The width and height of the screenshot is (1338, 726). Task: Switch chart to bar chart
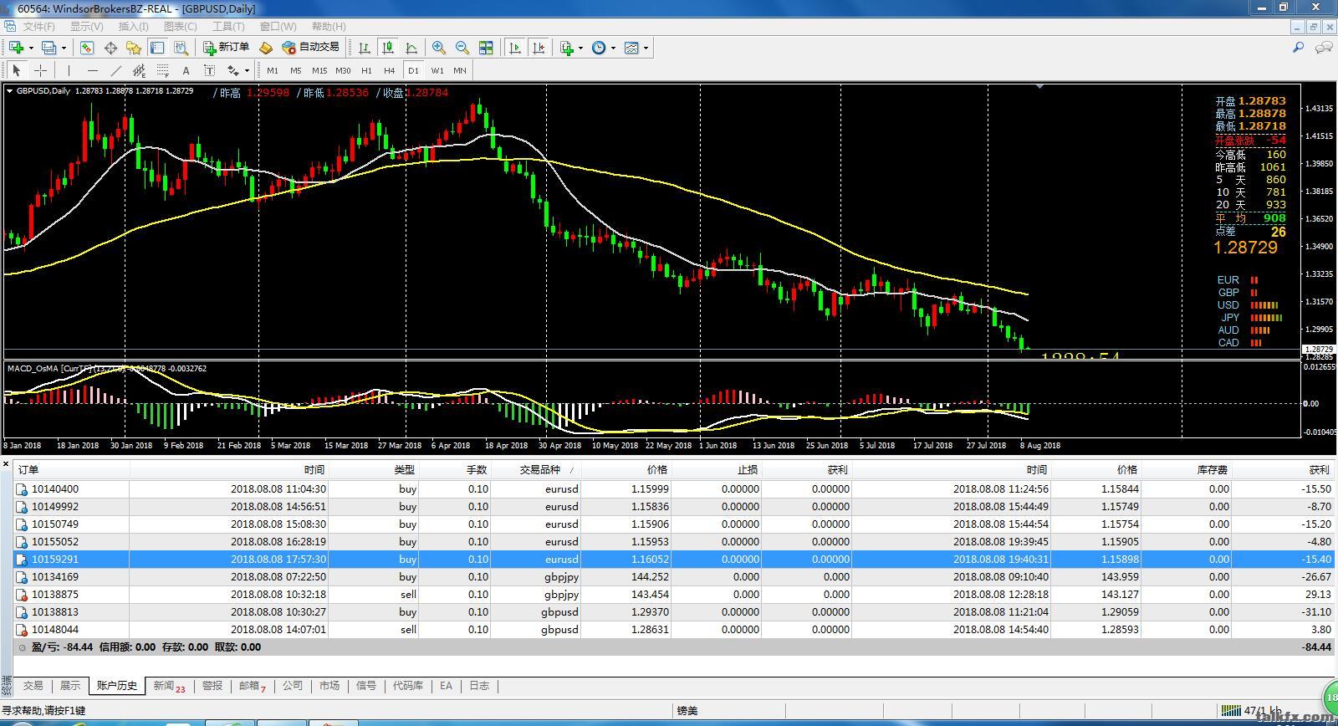365,48
